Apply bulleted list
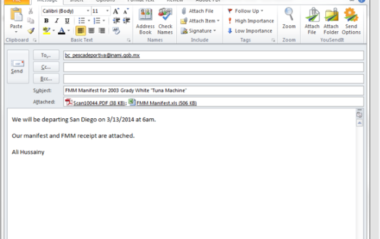The height and width of the screenshot is (239, 380). 82,21
